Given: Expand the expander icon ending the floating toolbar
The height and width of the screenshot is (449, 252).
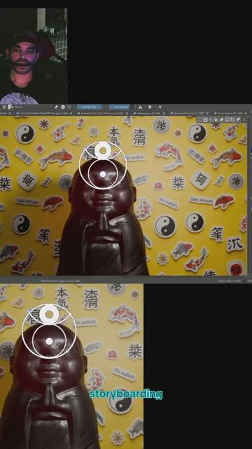Looking at the screenshot, I should tap(244, 120).
